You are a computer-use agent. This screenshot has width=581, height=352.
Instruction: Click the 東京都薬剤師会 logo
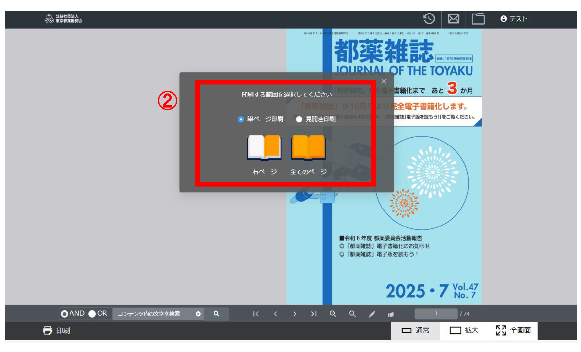coord(63,19)
